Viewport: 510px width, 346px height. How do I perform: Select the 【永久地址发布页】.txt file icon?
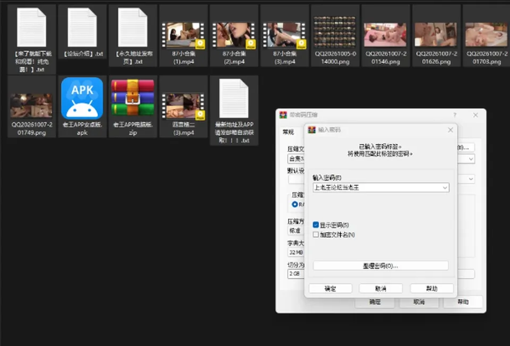pyautogui.click(x=133, y=27)
